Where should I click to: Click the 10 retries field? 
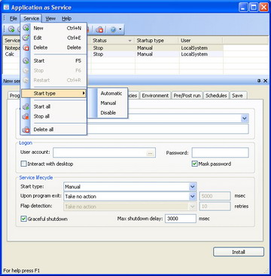pyautogui.click(x=215, y=207)
